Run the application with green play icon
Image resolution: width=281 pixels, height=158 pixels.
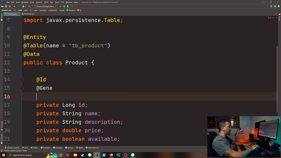point(61,6)
